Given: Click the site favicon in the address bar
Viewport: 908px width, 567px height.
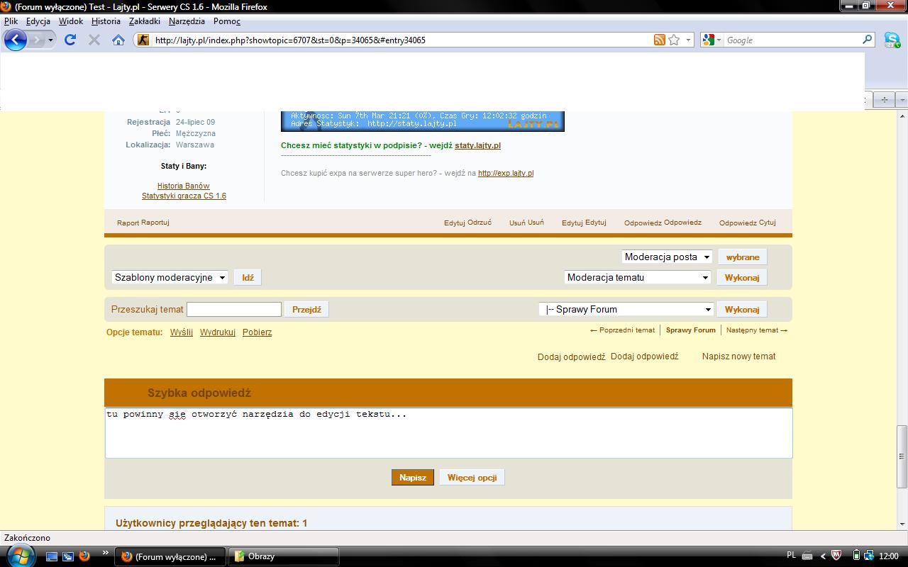Looking at the screenshot, I should coord(143,40).
